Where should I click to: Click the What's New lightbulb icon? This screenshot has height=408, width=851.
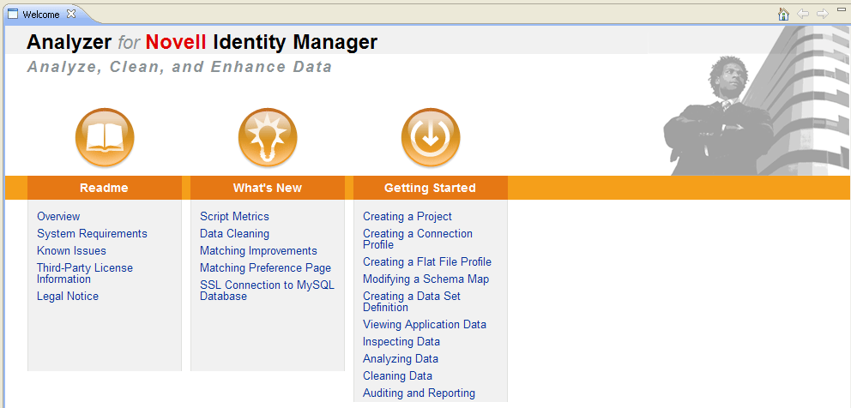pyautogui.click(x=268, y=138)
